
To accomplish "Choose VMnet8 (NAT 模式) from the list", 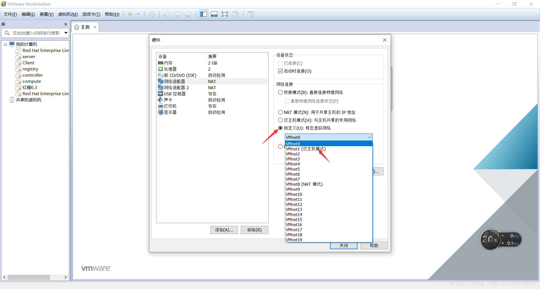I will [329, 184].
